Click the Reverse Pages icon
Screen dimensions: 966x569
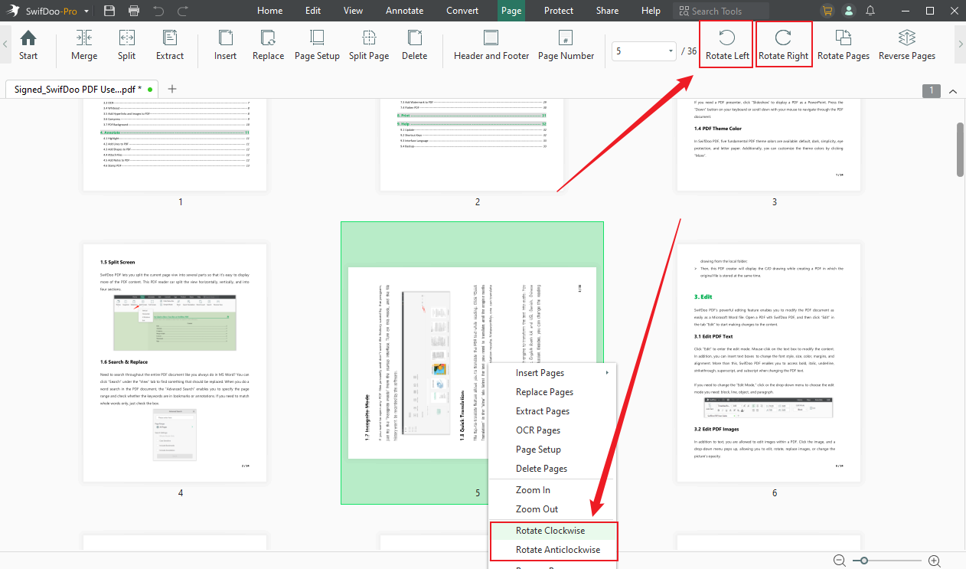point(906,46)
